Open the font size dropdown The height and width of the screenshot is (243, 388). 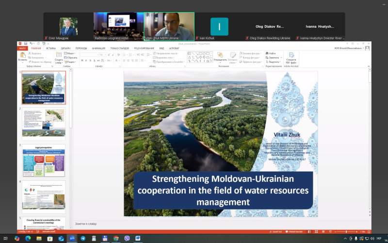(105, 55)
